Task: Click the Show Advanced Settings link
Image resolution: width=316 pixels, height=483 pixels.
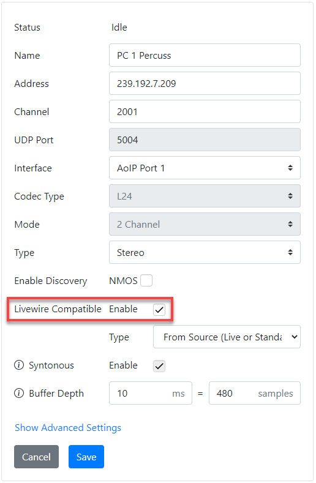Action: [68, 427]
